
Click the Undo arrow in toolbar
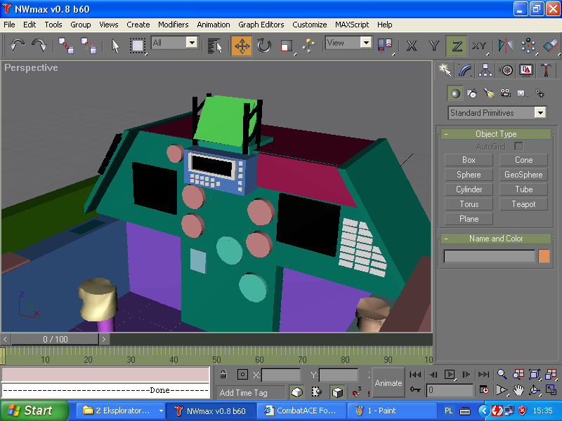click(18, 46)
